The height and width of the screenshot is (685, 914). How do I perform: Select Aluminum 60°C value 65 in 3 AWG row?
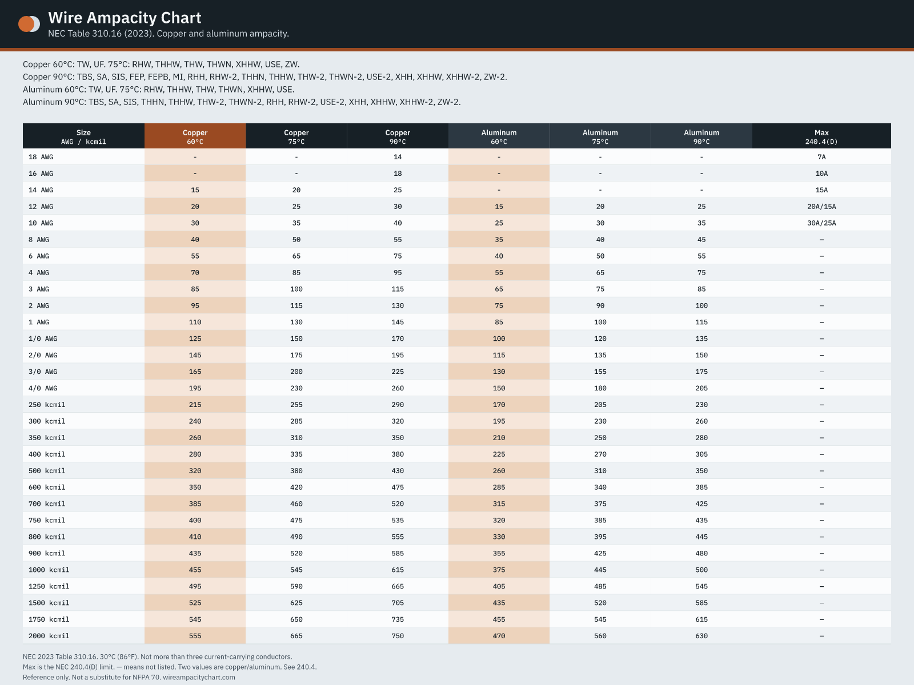coord(499,289)
